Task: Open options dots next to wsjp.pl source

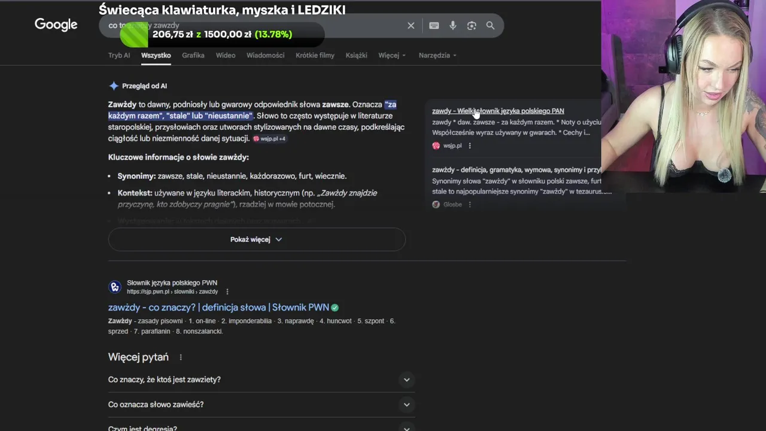Action: [x=470, y=145]
